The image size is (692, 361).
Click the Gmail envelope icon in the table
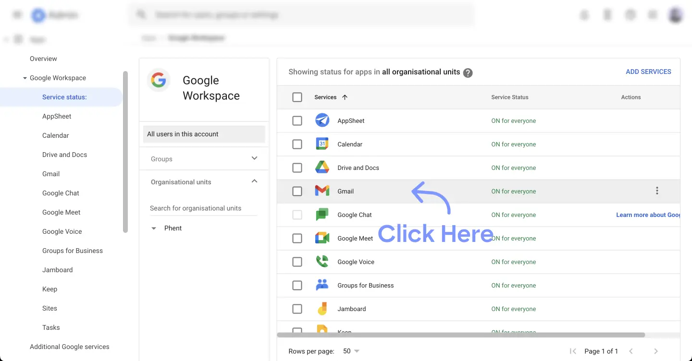tap(322, 191)
